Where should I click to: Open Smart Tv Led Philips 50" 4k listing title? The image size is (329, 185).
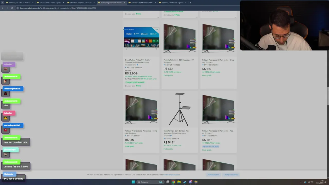(x=138, y=61)
